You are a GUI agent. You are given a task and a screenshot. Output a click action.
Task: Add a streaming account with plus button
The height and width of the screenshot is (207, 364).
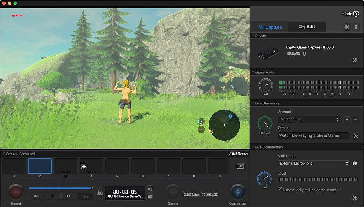pyautogui.click(x=347, y=120)
